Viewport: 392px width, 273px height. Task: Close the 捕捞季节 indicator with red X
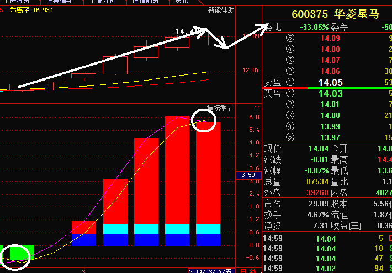[x=257, y=109]
